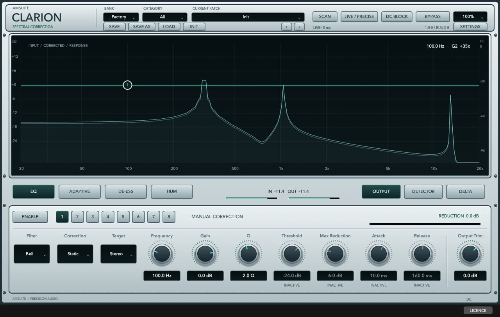Viewport: 500px width, 317px height.
Task: Switch to the HUM tab
Action: (x=172, y=191)
